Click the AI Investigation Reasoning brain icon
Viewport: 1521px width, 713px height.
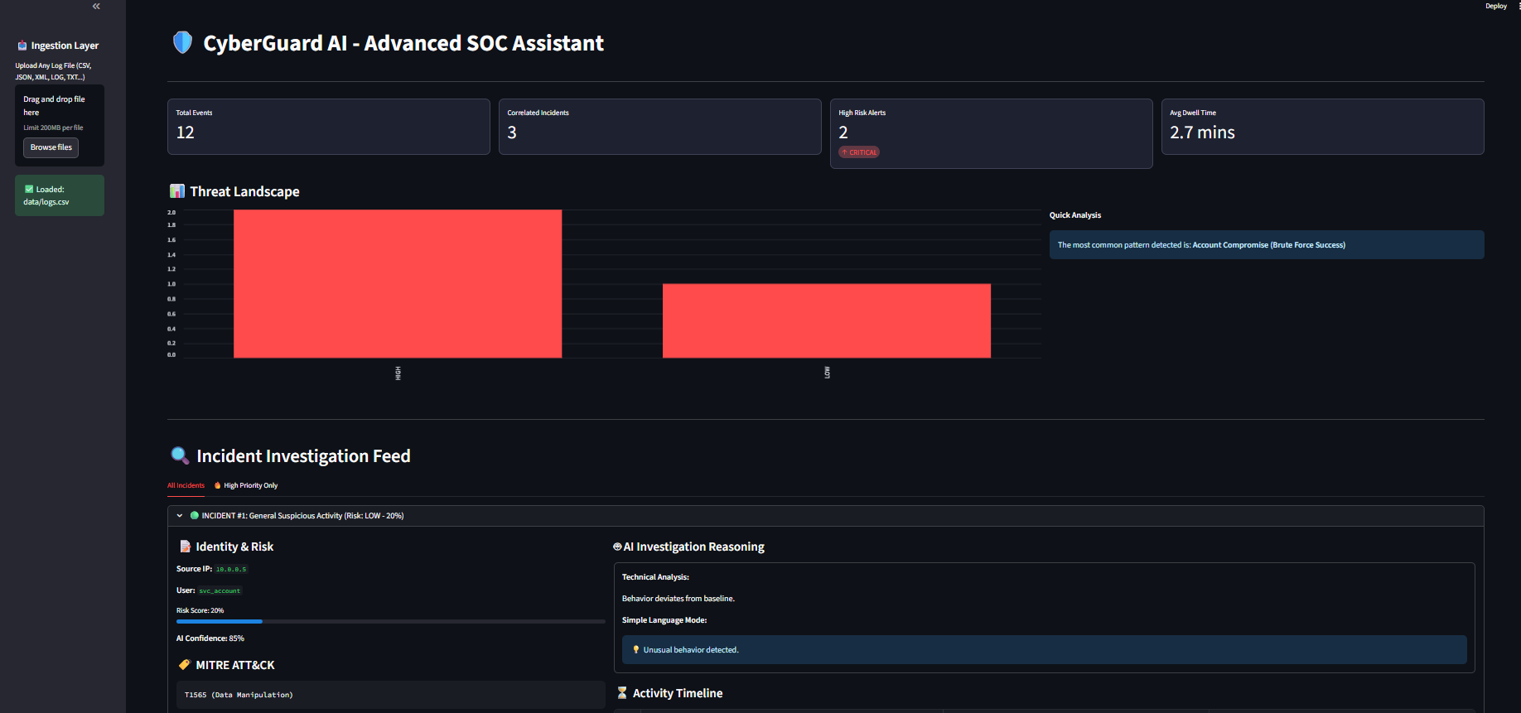[x=617, y=547]
